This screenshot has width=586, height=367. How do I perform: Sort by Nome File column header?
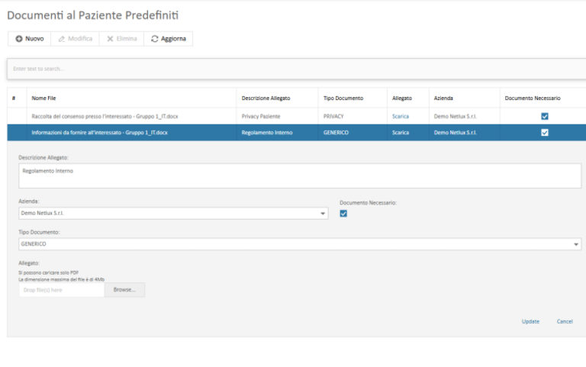coord(43,98)
